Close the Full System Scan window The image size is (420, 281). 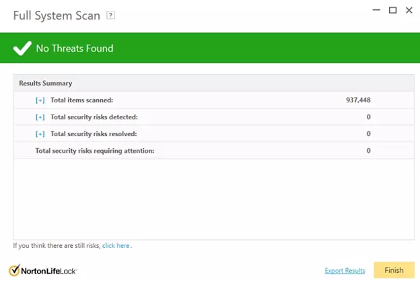[409, 10]
